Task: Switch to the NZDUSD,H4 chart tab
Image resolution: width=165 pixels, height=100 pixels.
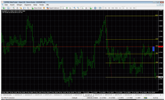Action: pos(128,95)
